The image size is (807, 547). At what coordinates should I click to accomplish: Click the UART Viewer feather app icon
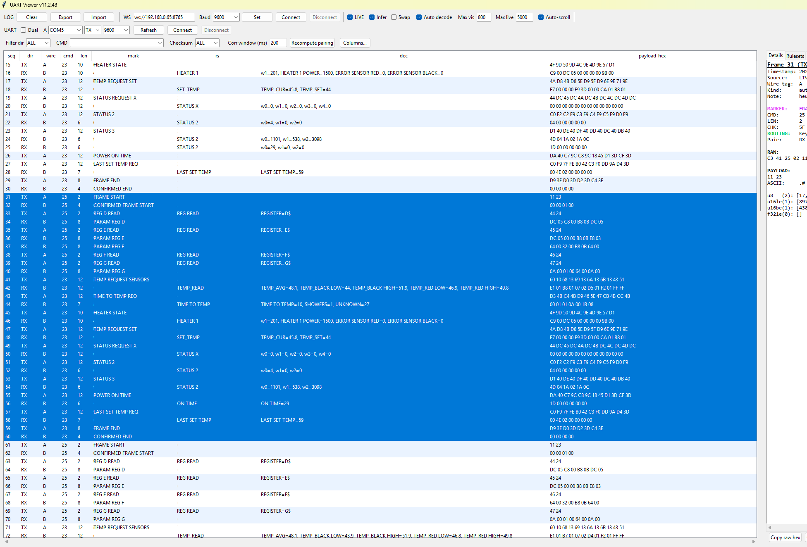pos(4,5)
